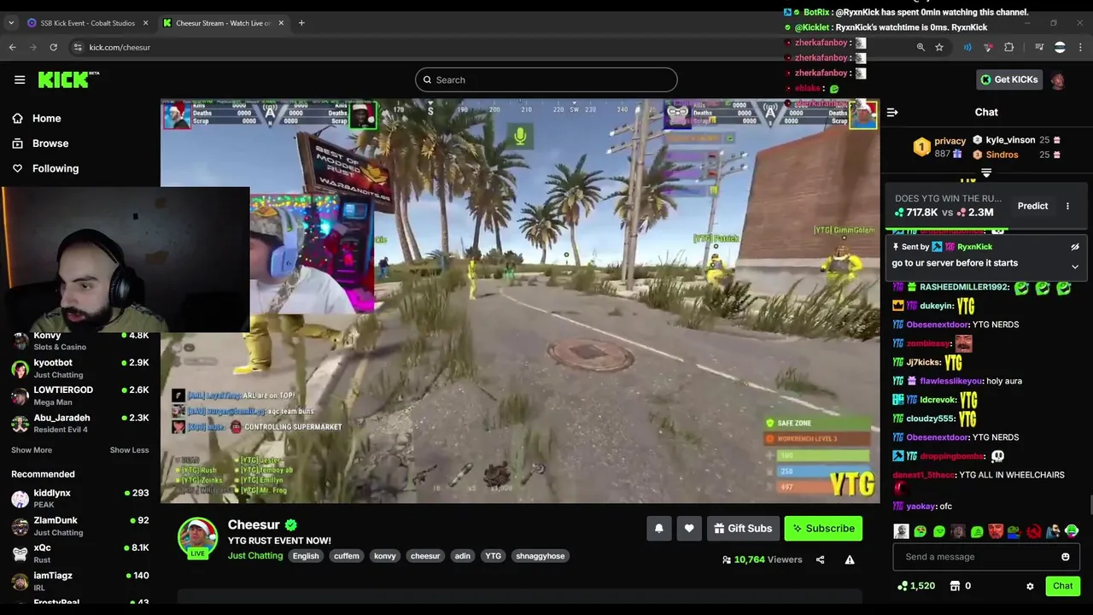View your 1,520 channel points
The width and height of the screenshot is (1093, 615).
pyautogui.click(x=916, y=586)
